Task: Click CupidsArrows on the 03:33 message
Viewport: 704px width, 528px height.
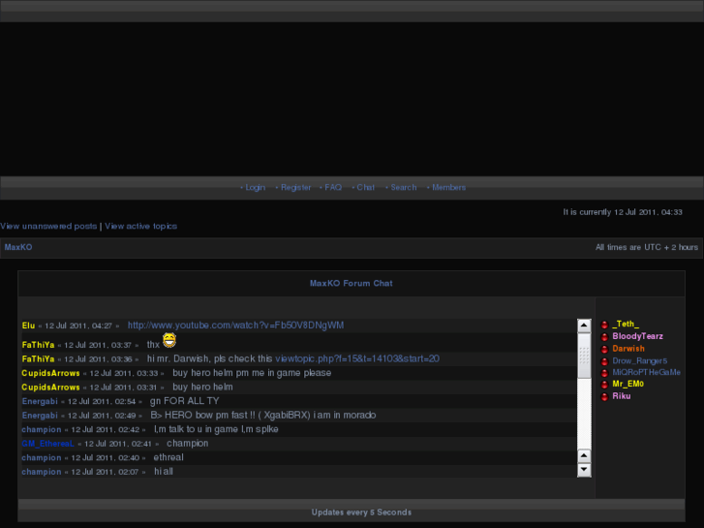Action: [x=50, y=373]
